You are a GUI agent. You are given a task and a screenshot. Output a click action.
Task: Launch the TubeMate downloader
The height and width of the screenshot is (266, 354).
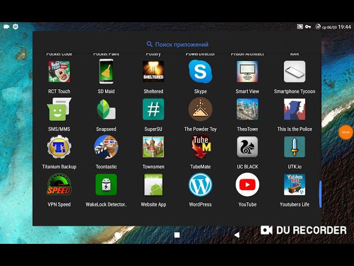click(x=201, y=147)
